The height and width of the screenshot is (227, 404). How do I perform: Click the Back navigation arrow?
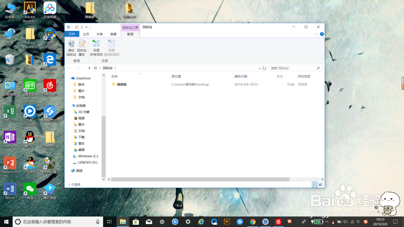[69, 68]
